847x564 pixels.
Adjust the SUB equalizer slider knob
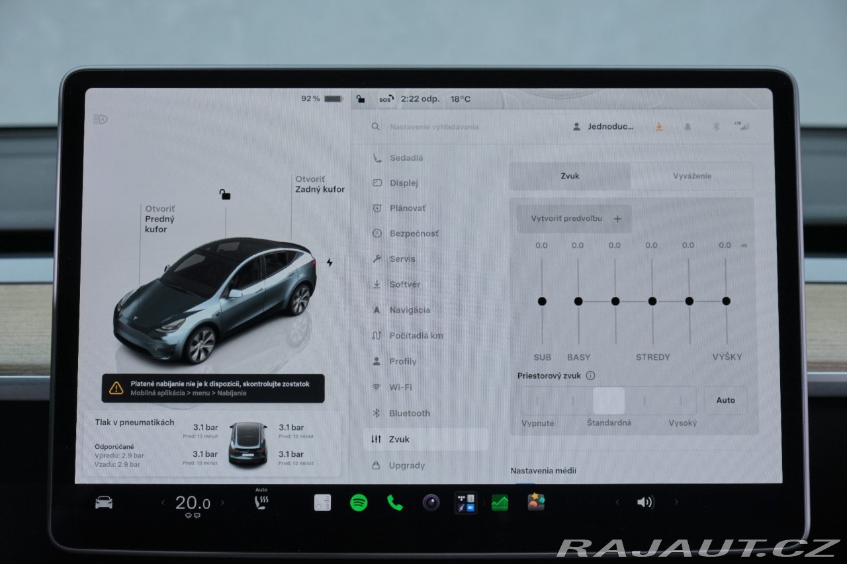tap(542, 301)
